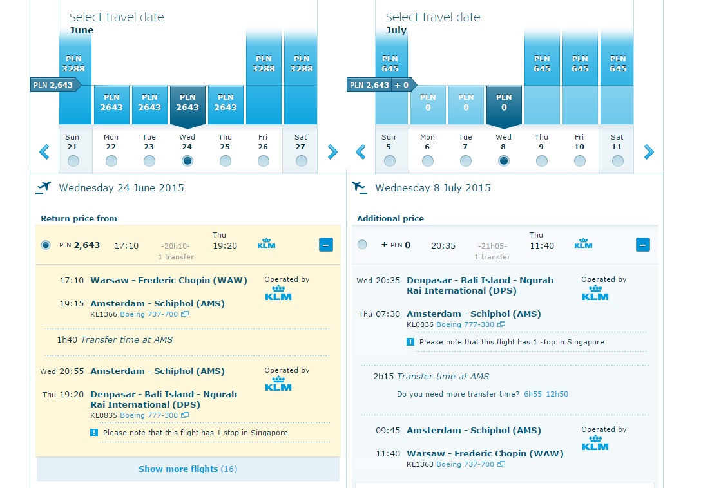The height and width of the screenshot is (488, 721).
Task: Open the Boeing 777-300 link for KL0835
Action: tap(149, 415)
